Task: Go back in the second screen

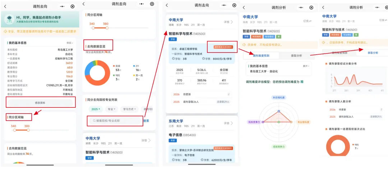Action: [83, 4]
